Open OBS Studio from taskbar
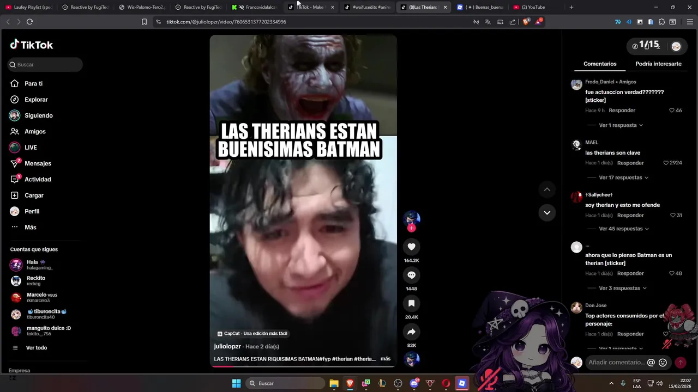 [398, 383]
